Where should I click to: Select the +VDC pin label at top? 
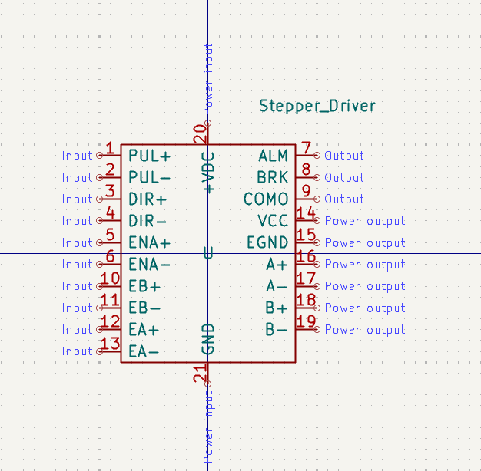[x=208, y=172]
